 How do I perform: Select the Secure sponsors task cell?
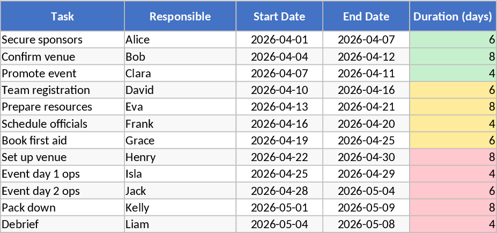point(62,40)
